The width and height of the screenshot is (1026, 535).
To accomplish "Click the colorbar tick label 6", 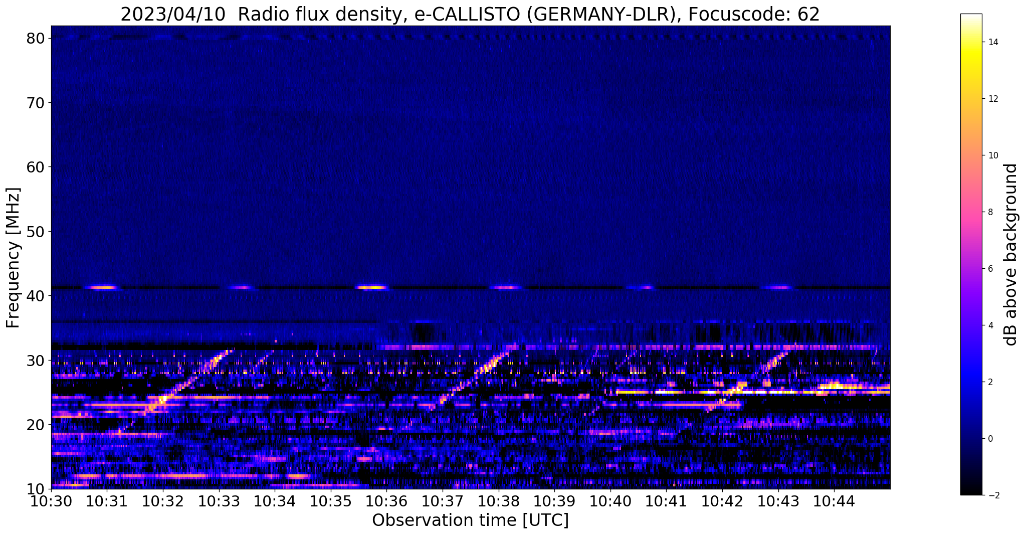I will click(990, 269).
